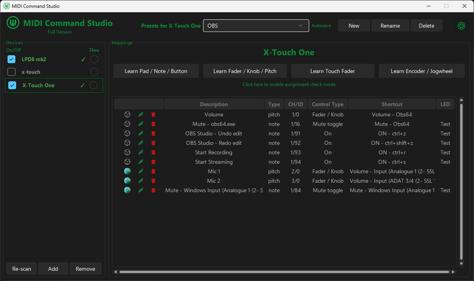
Task: Click dial icon for Undo edit row
Action: coord(127,133)
